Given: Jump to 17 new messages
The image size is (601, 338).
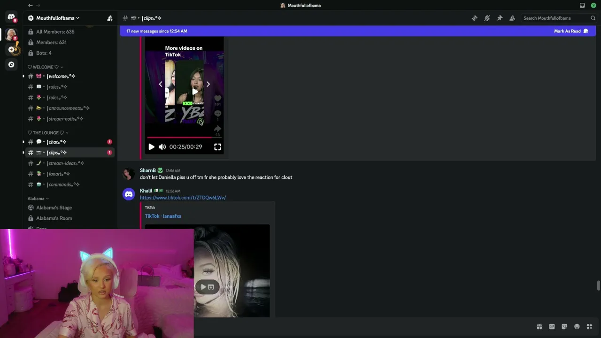Looking at the screenshot, I should click(x=157, y=31).
